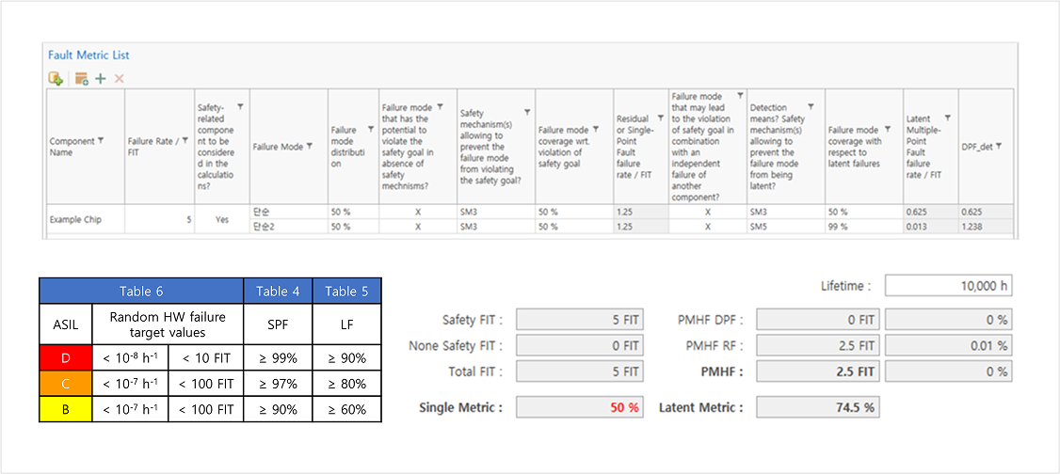Open the Component Name column filter
This screenshot has width=1060, height=474.
pyautogui.click(x=101, y=140)
